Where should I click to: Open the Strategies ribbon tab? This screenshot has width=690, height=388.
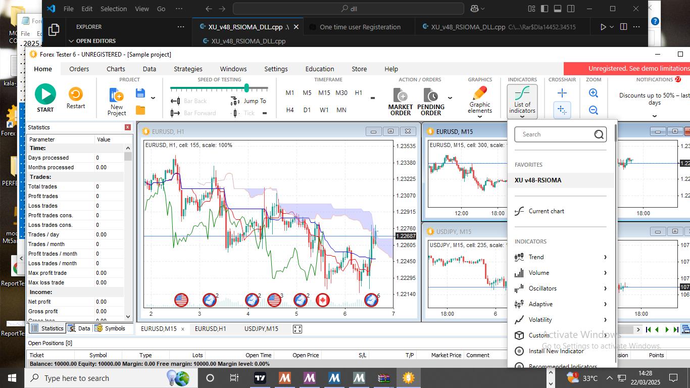(188, 69)
